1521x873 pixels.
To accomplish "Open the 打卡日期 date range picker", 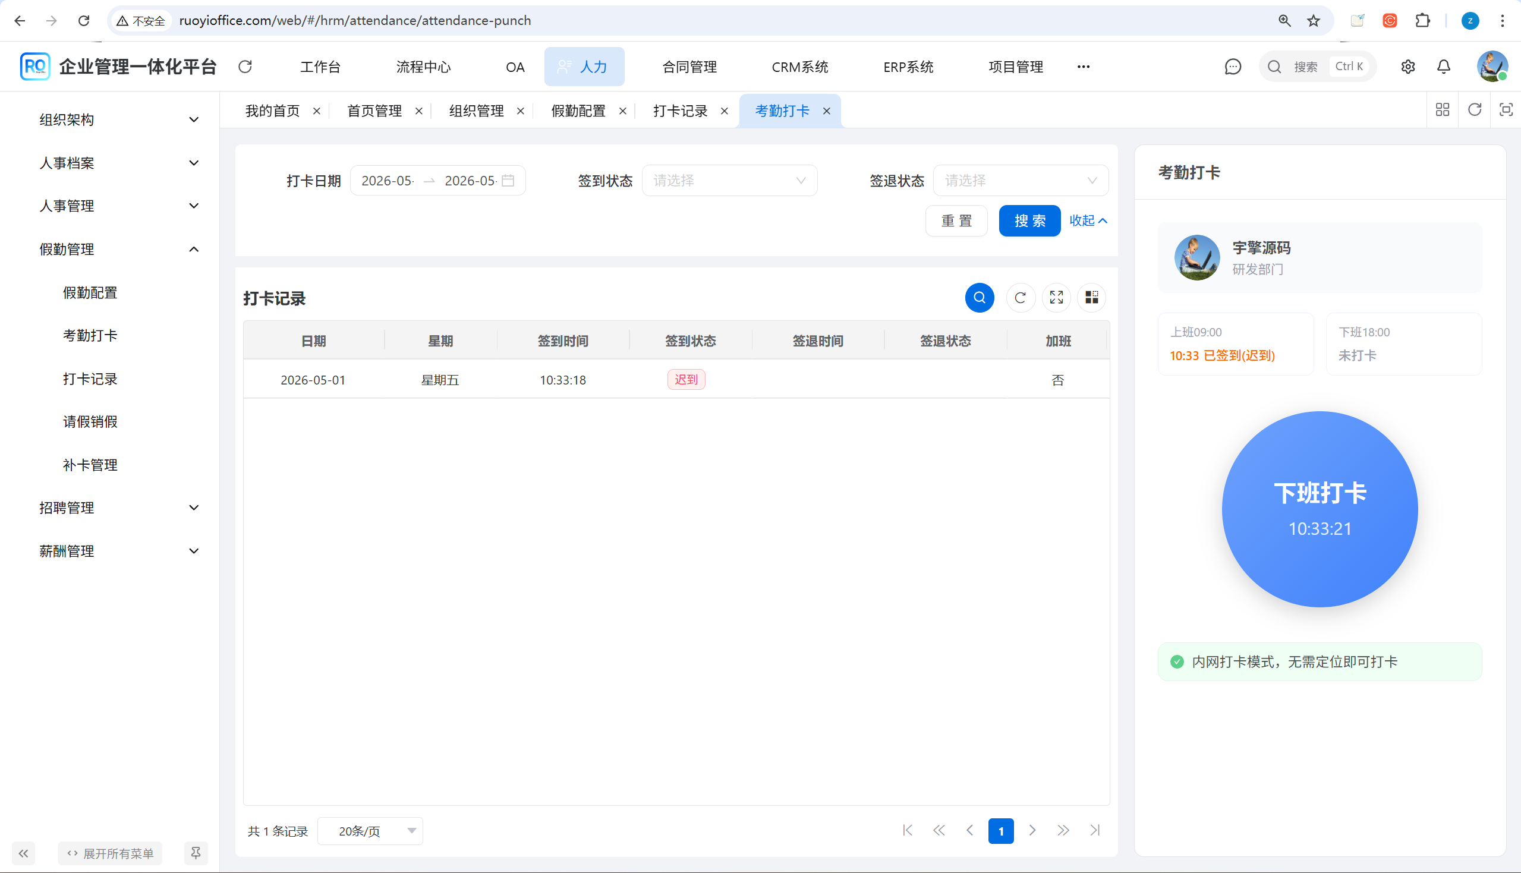I will point(437,181).
